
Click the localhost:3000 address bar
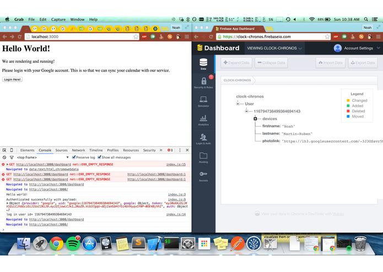[x=82, y=36]
